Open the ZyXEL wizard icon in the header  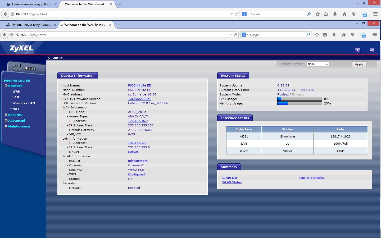[x=358, y=50]
